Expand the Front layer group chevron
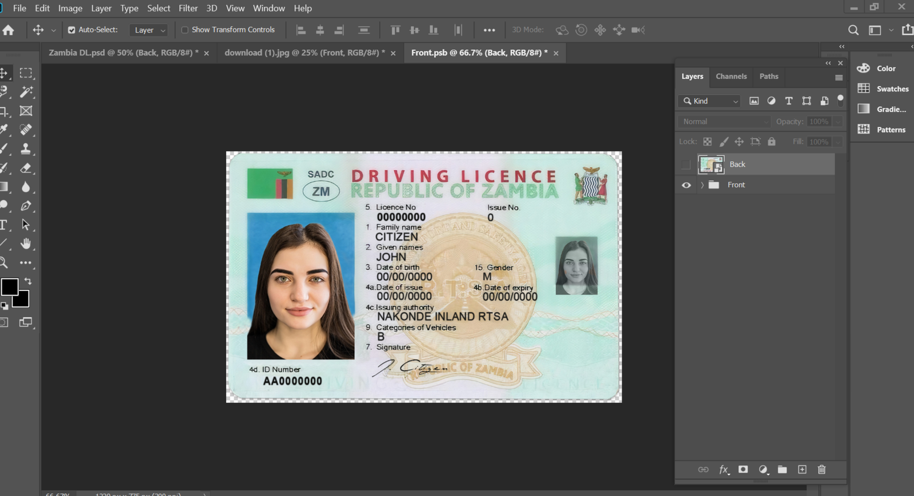The height and width of the screenshot is (496, 914). pos(702,185)
